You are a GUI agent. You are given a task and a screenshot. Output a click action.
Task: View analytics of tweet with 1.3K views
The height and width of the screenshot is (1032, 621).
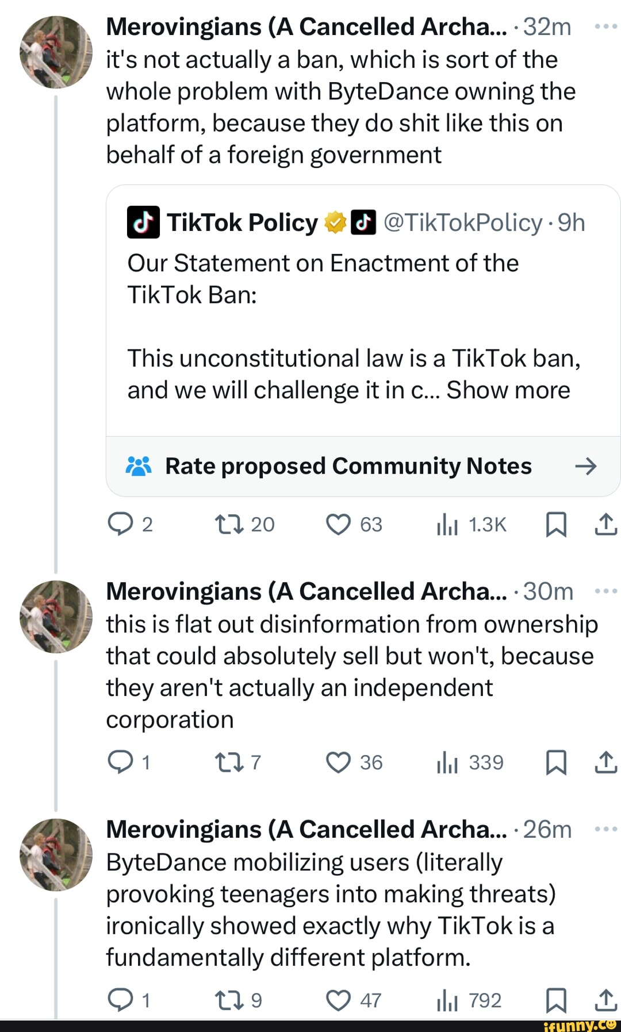click(x=447, y=524)
